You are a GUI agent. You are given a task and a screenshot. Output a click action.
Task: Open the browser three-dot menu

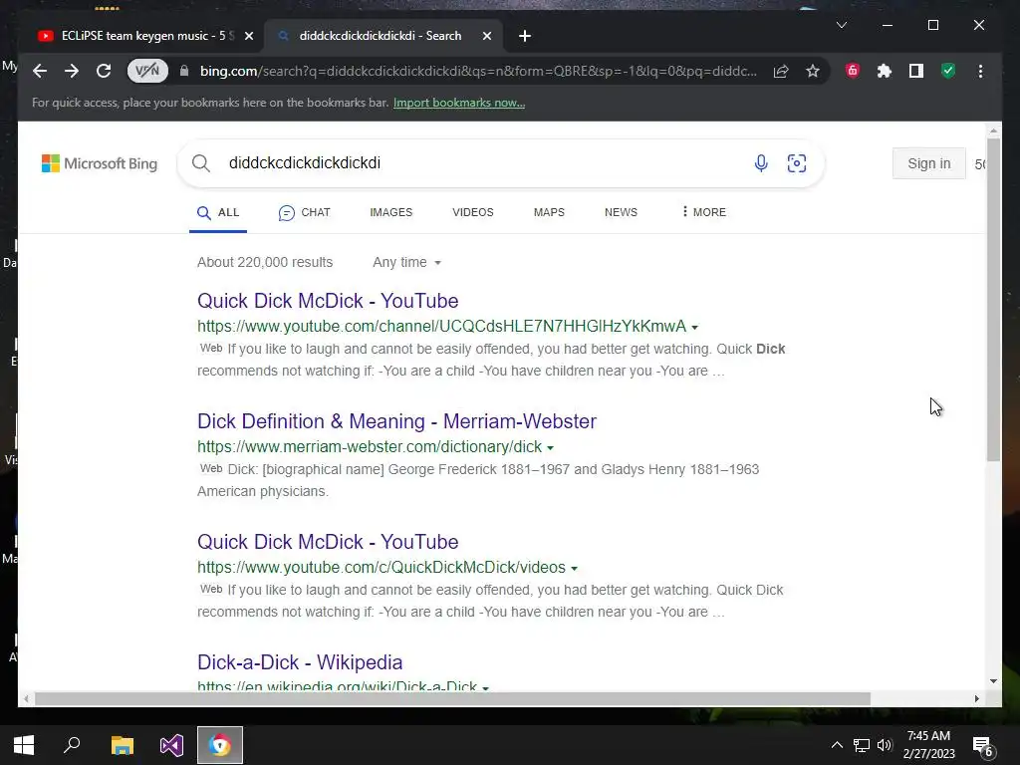[980, 71]
